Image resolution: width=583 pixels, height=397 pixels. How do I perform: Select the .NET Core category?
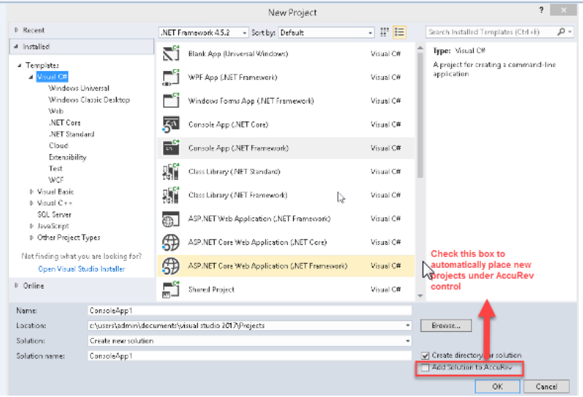click(x=64, y=123)
